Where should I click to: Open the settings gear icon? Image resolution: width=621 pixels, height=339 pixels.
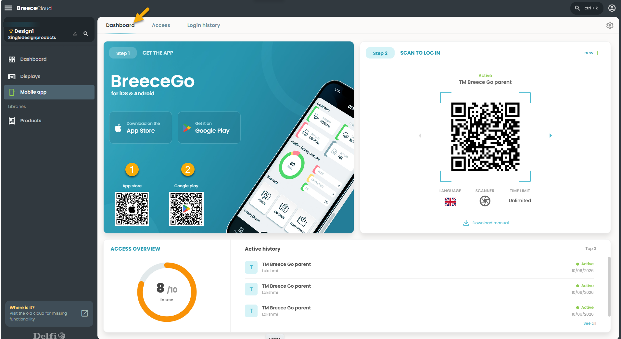pos(610,25)
